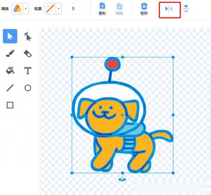Screen dimensions: 211x195
Task: Choose the Text tool
Action: pyautogui.click(x=28, y=71)
